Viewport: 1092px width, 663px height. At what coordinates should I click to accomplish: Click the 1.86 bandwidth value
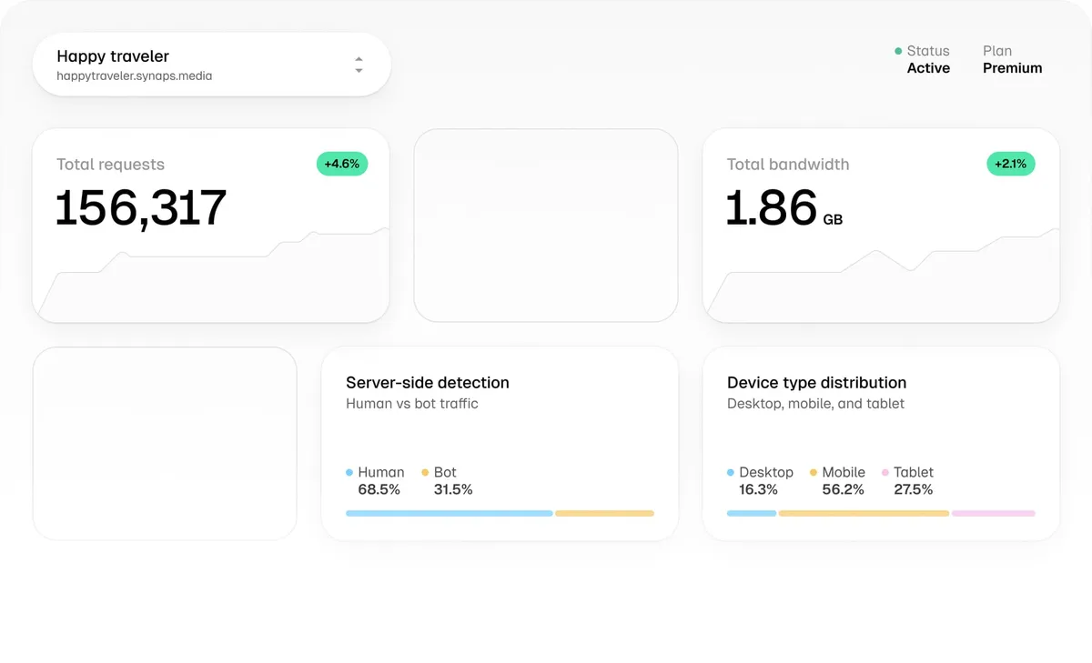772,208
